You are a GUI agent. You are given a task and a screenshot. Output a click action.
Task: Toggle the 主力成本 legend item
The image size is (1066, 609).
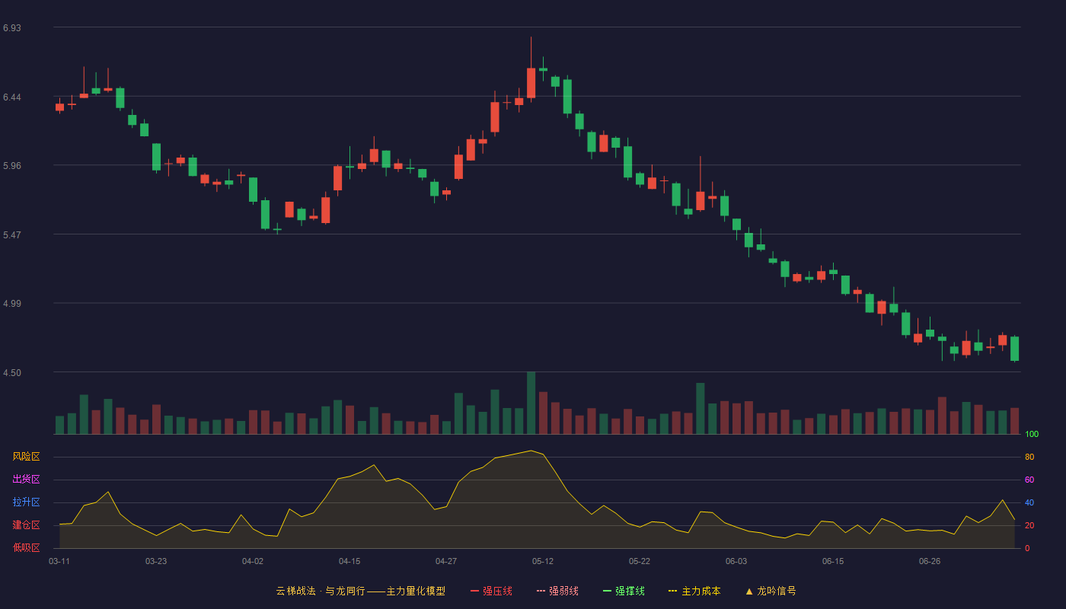click(x=694, y=591)
